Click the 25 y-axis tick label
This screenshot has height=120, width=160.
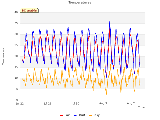pos(16,45)
